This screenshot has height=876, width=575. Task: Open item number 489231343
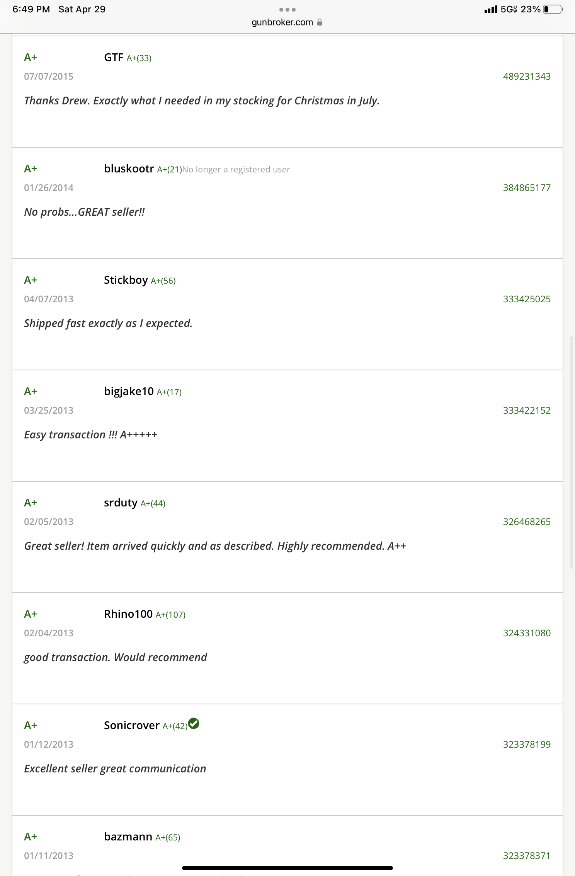[x=526, y=77]
